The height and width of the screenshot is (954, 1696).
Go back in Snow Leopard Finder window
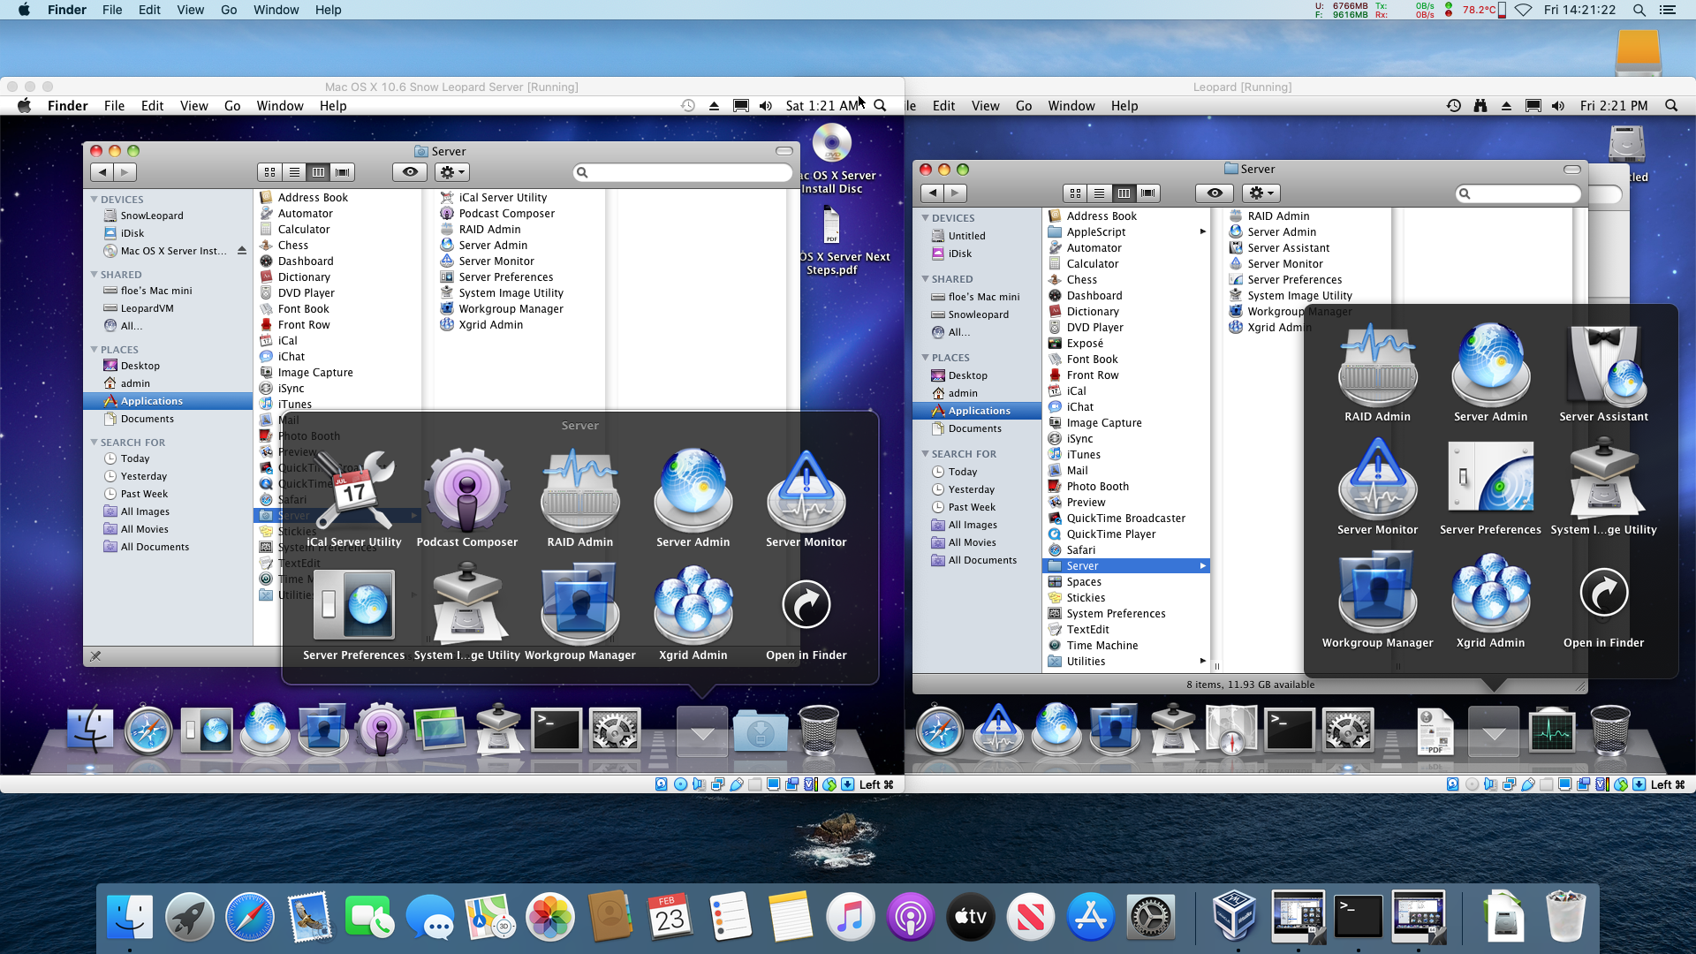point(102,172)
